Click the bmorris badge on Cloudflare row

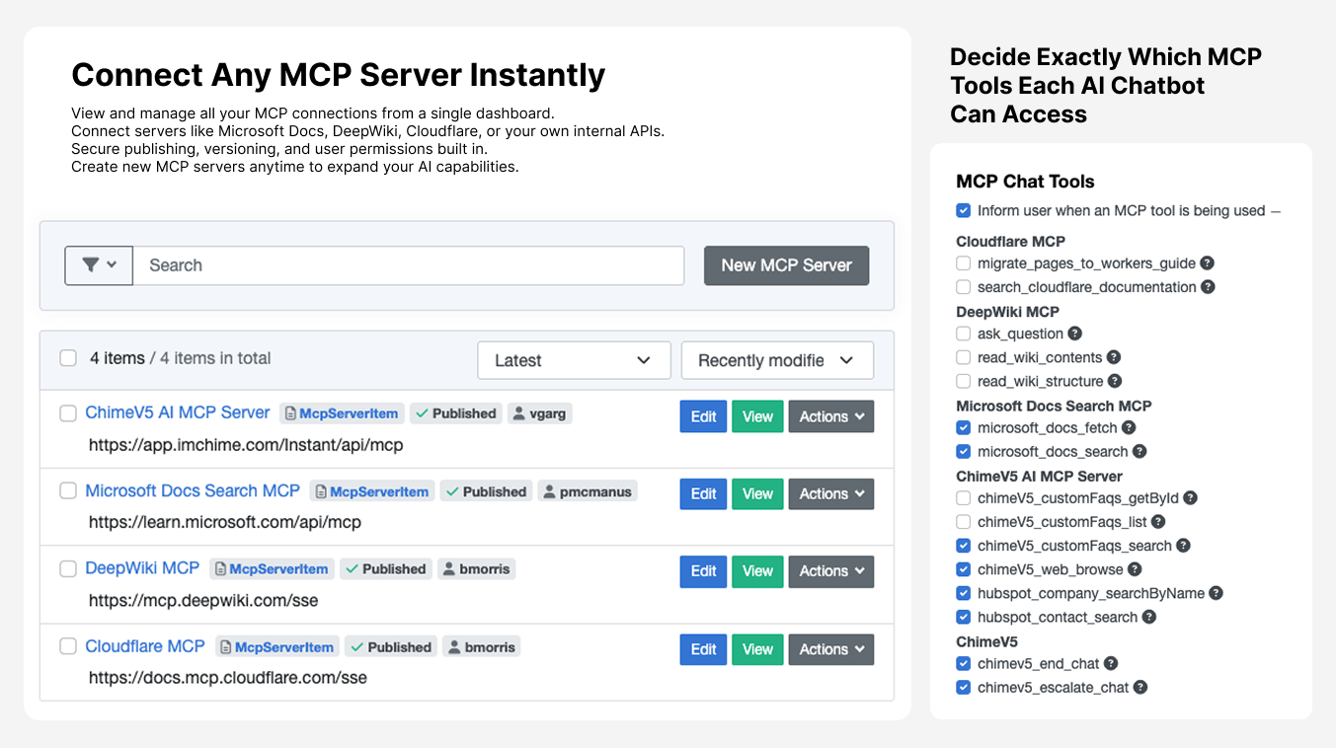click(481, 647)
